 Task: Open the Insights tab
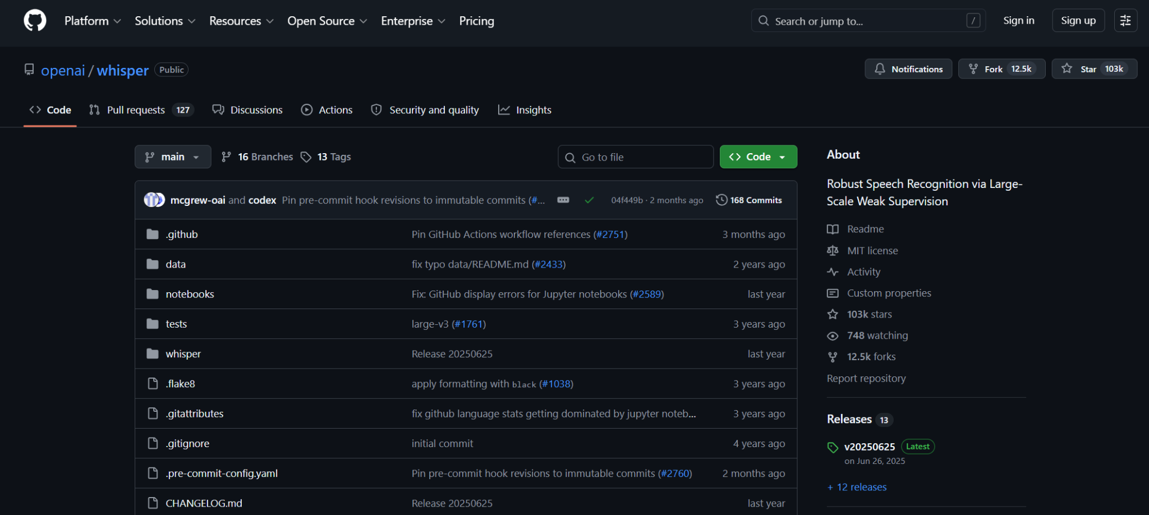tap(525, 110)
